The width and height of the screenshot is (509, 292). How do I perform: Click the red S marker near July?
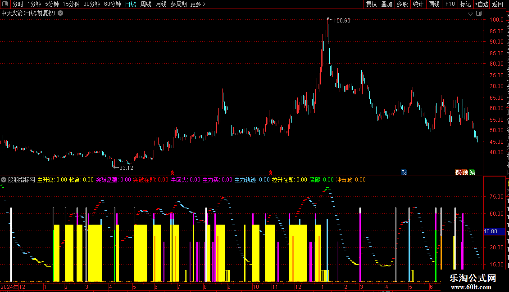point(173,173)
